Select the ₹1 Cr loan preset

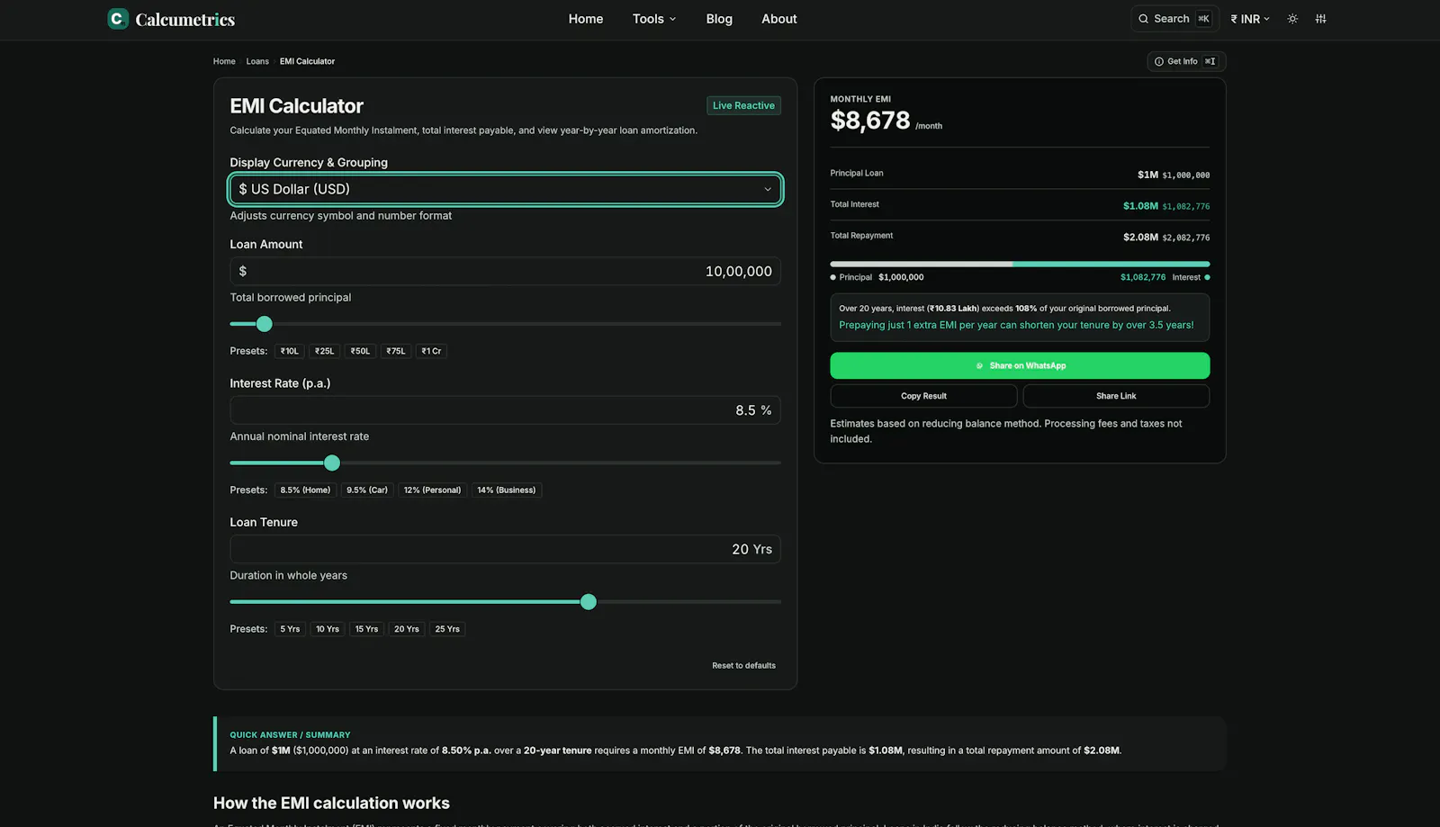(431, 351)
